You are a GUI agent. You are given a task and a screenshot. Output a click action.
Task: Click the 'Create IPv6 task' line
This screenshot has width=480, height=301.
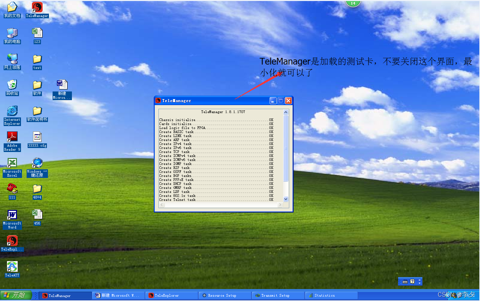point(216,148)
